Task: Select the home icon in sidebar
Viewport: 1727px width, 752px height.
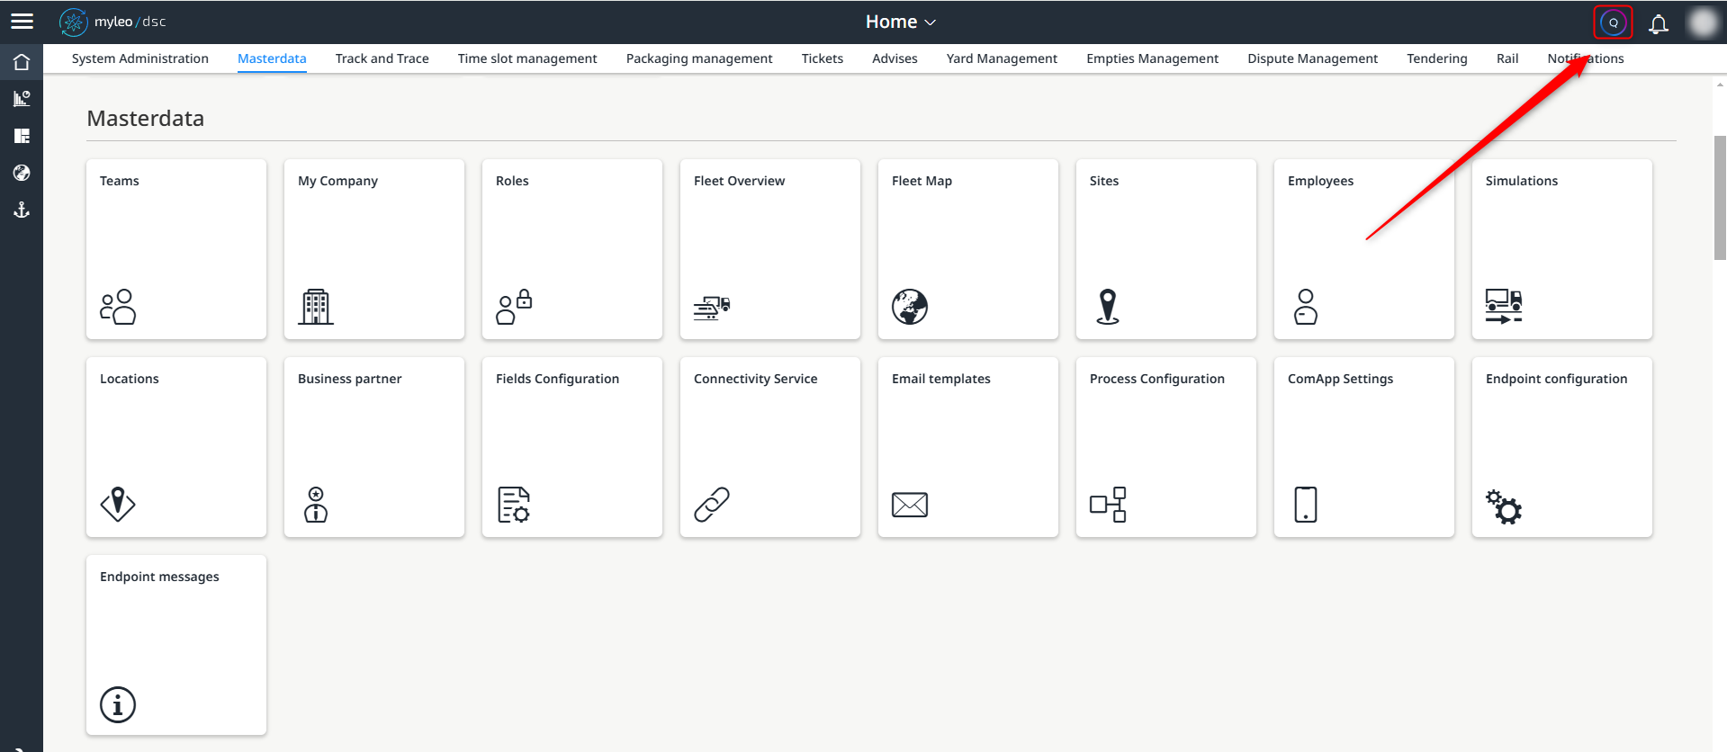Action: 22,62
